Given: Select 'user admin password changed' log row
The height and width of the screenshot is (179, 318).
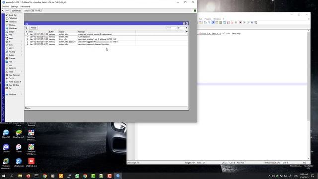Looking at the screenshot, I should [106, 44].
